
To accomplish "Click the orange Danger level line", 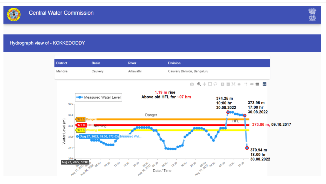I will (x=159, y=119).
